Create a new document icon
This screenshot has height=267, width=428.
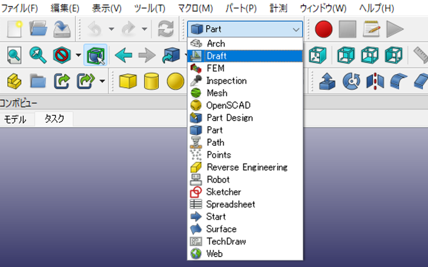pos(14,29)
